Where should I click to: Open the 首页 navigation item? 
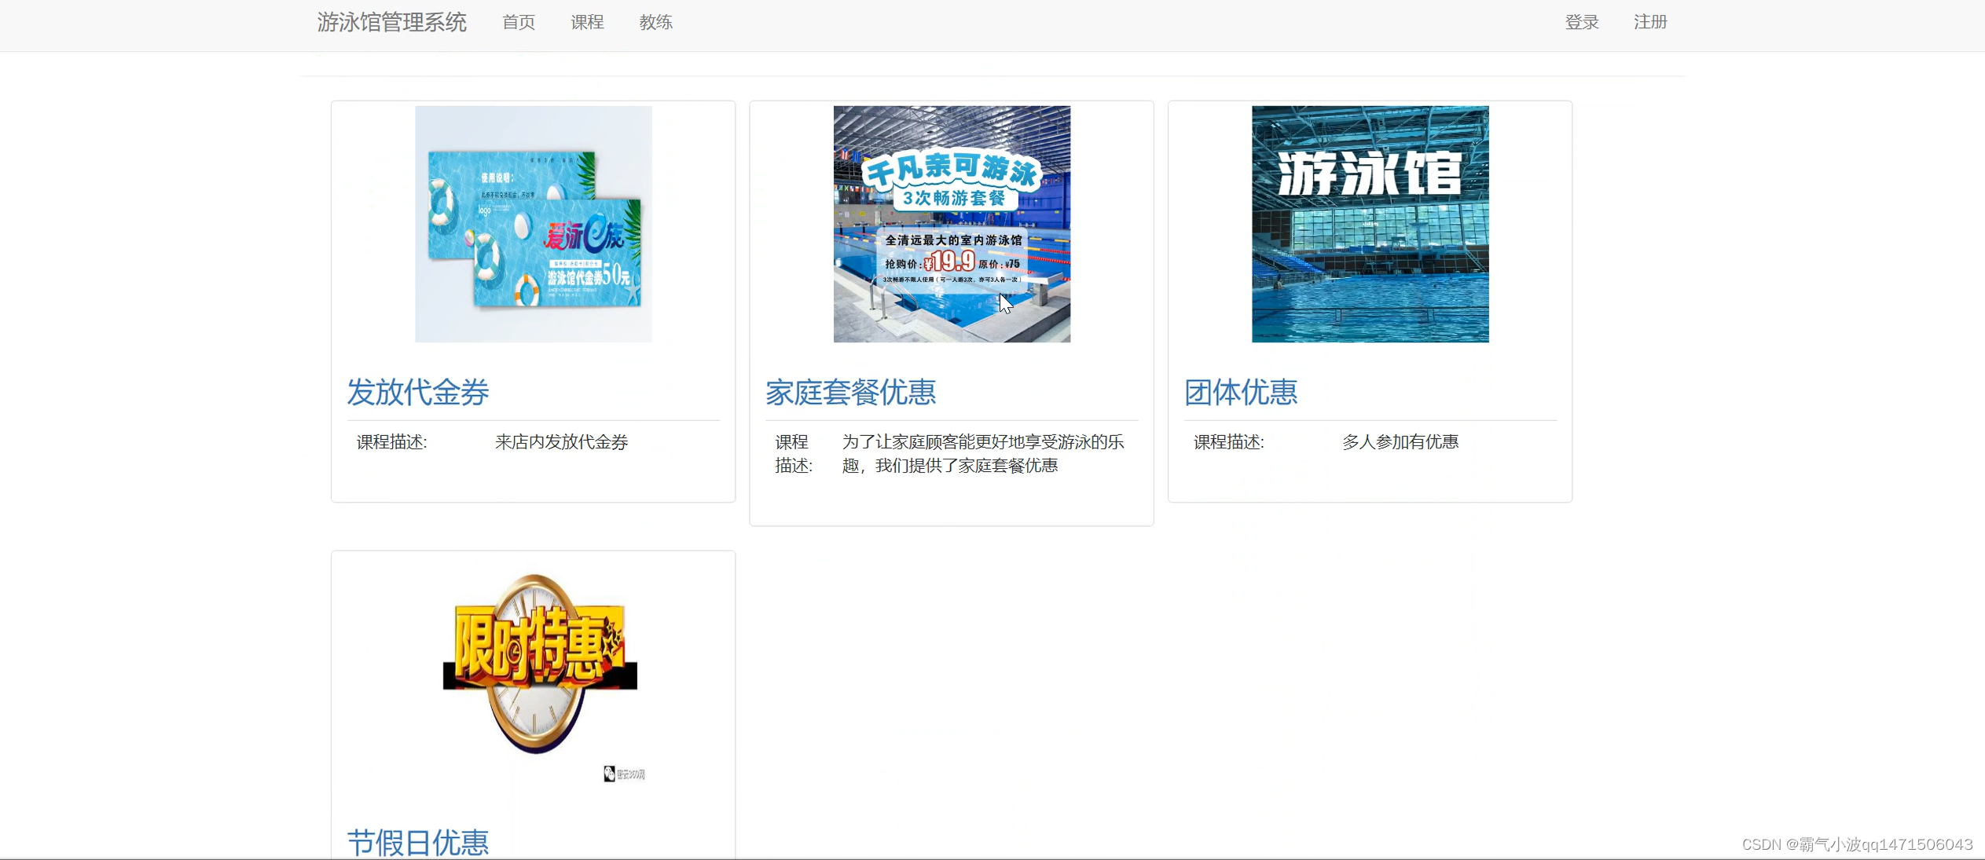point(519,22)
